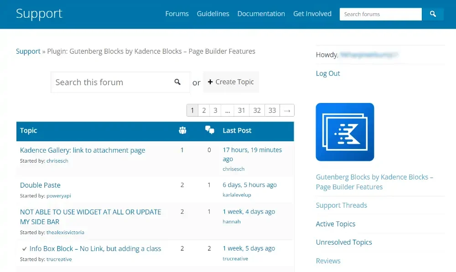Click the Kadence Blocks logo image
456x272 pixels.
(x=345, y=132)
